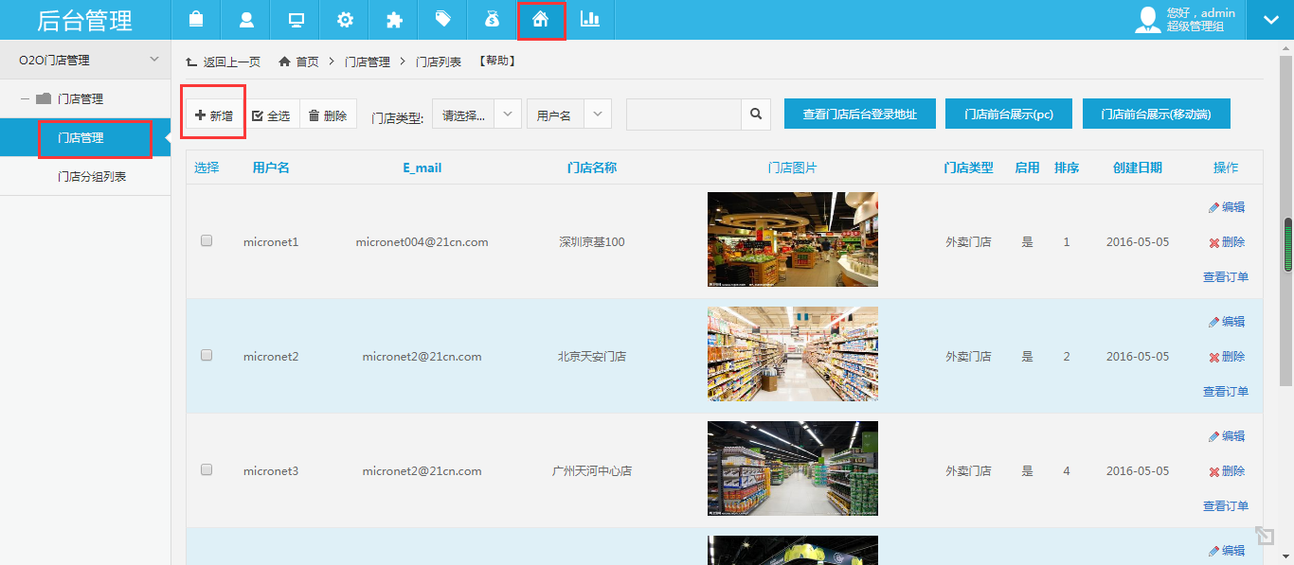
Task: Open the gear settings icon in top navigation
Action: point(345,20)
